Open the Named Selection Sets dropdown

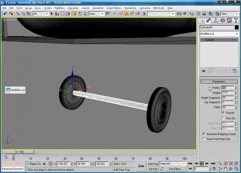161,14
